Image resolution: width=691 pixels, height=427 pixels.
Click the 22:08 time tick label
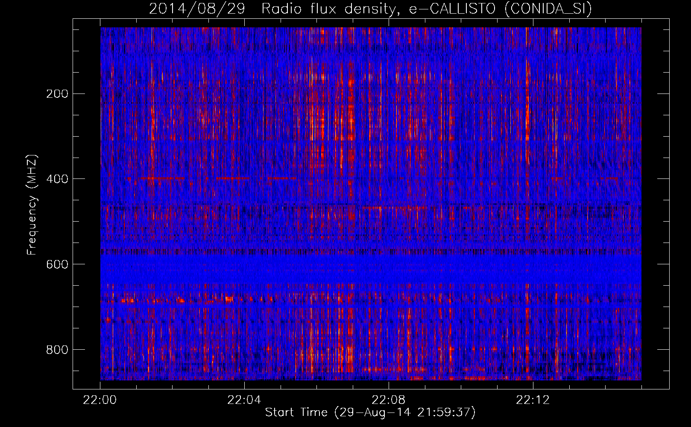pyautogui.click(x=389, y=400)
